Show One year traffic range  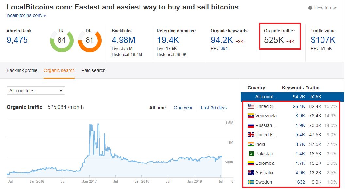pyautogui.click(x=183, y=108)
